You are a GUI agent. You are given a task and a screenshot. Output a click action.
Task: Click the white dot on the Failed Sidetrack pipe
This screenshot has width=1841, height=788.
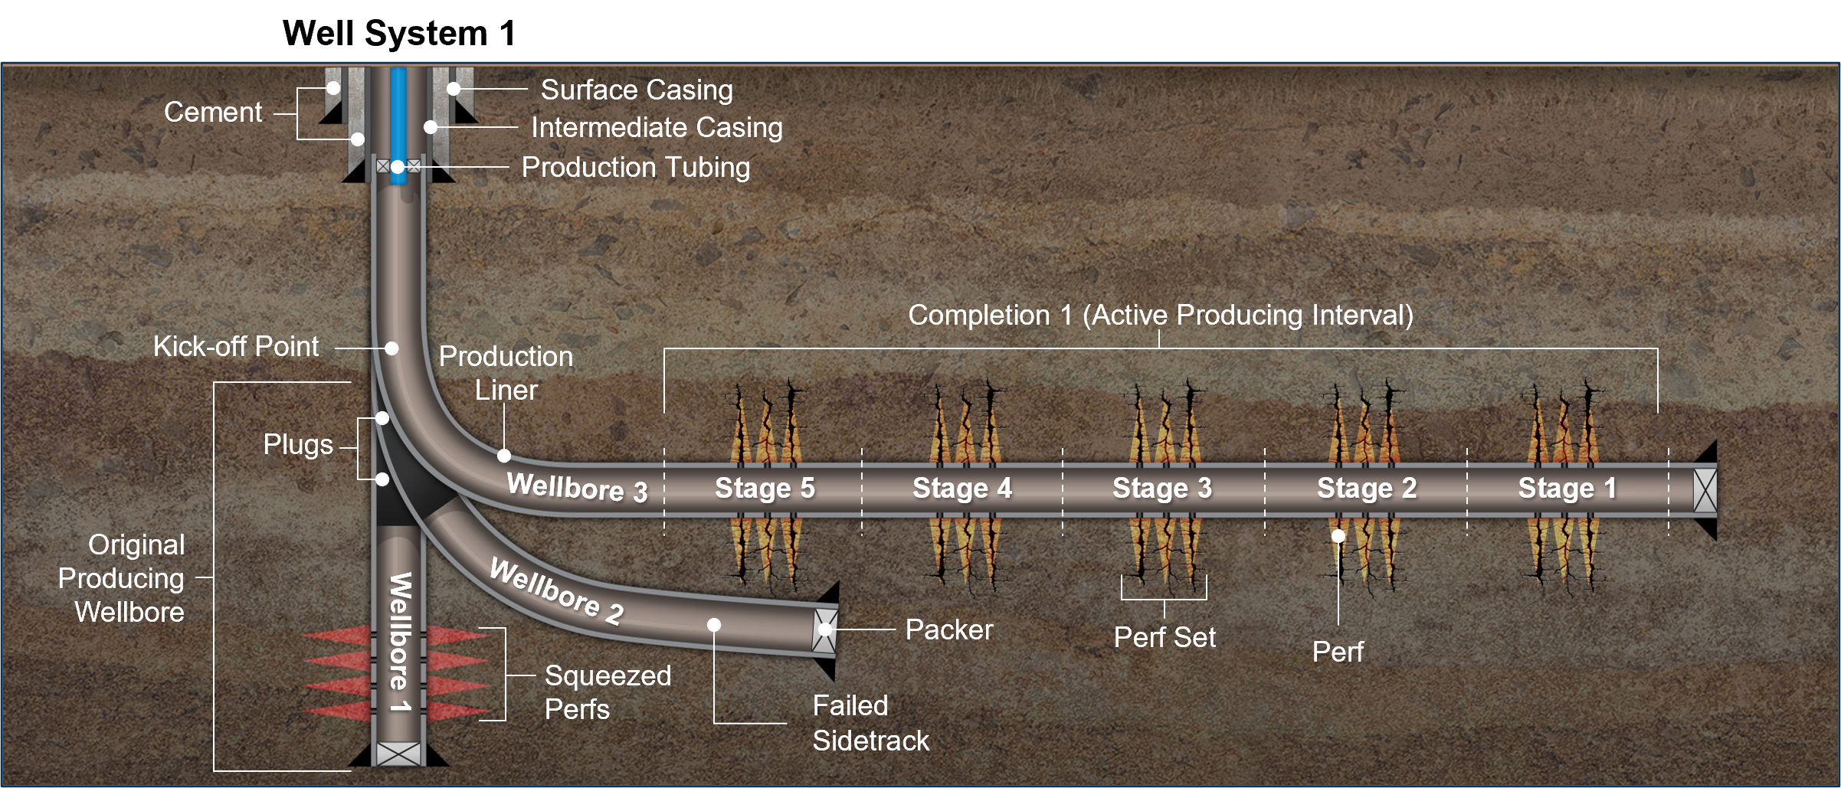[714, 625]
